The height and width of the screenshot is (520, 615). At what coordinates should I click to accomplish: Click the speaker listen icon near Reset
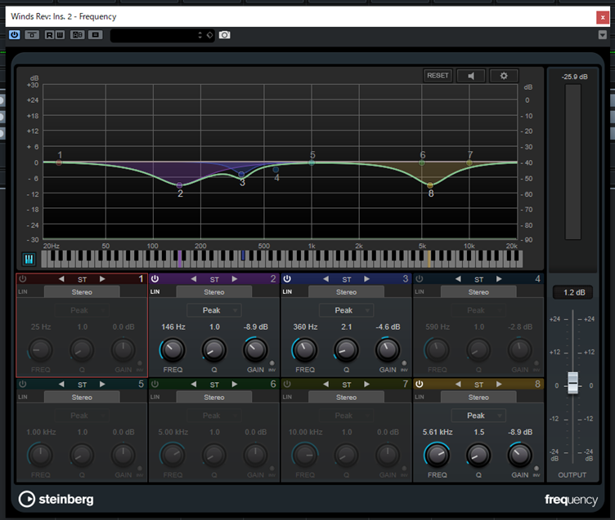point(470,76)
